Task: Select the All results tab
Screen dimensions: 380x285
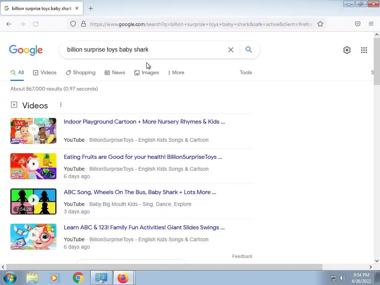Action: tap(17, 72)
